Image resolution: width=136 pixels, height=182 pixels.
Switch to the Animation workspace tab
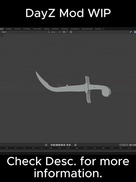[x=55, y=29]
